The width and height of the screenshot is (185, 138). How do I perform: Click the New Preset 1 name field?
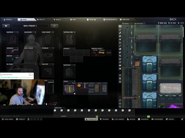tap(30, 26)
